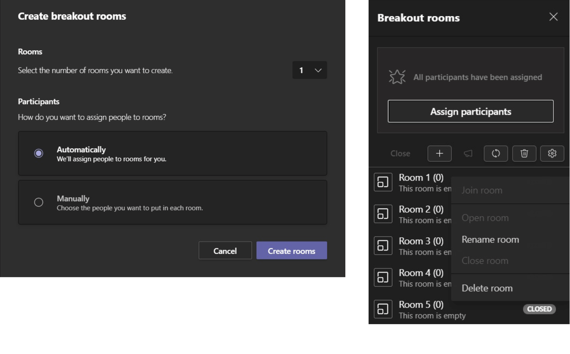This screenshot has width=570, height=354.
Task: Click the Create rooms button
Action: [291, 251]
